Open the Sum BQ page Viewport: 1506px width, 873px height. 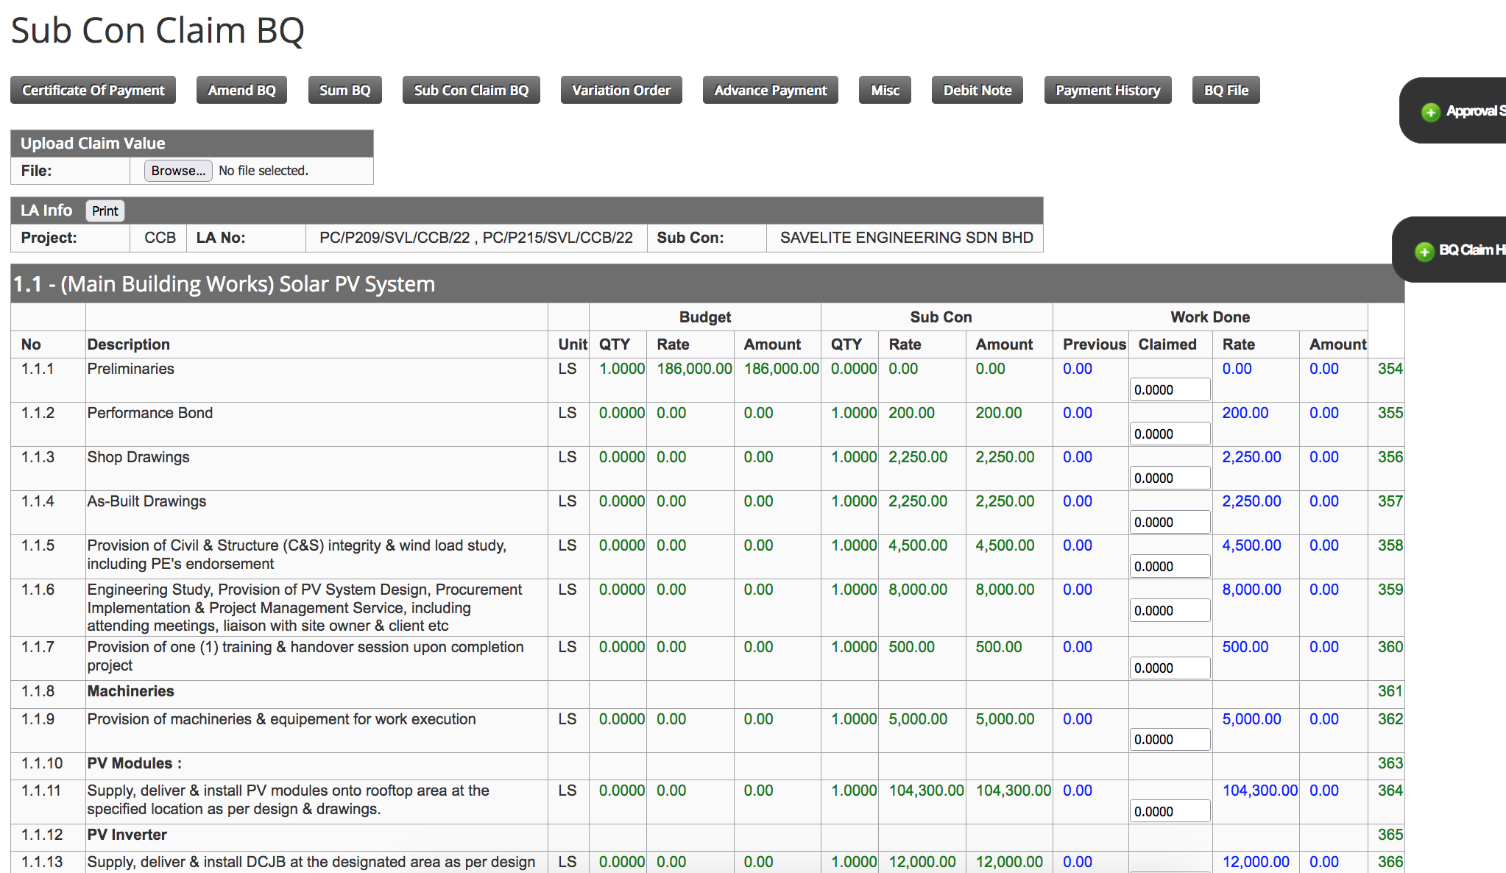click(344, 90)
